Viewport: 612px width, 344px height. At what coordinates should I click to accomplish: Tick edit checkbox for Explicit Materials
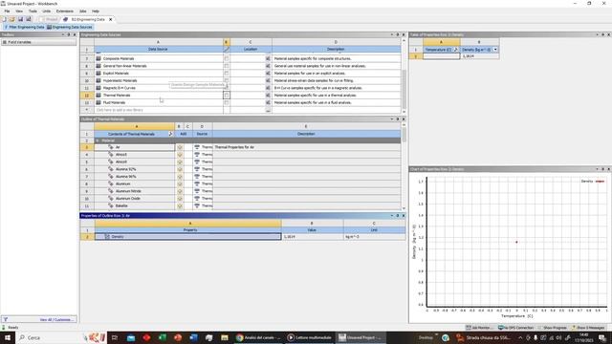pos(227,74)
